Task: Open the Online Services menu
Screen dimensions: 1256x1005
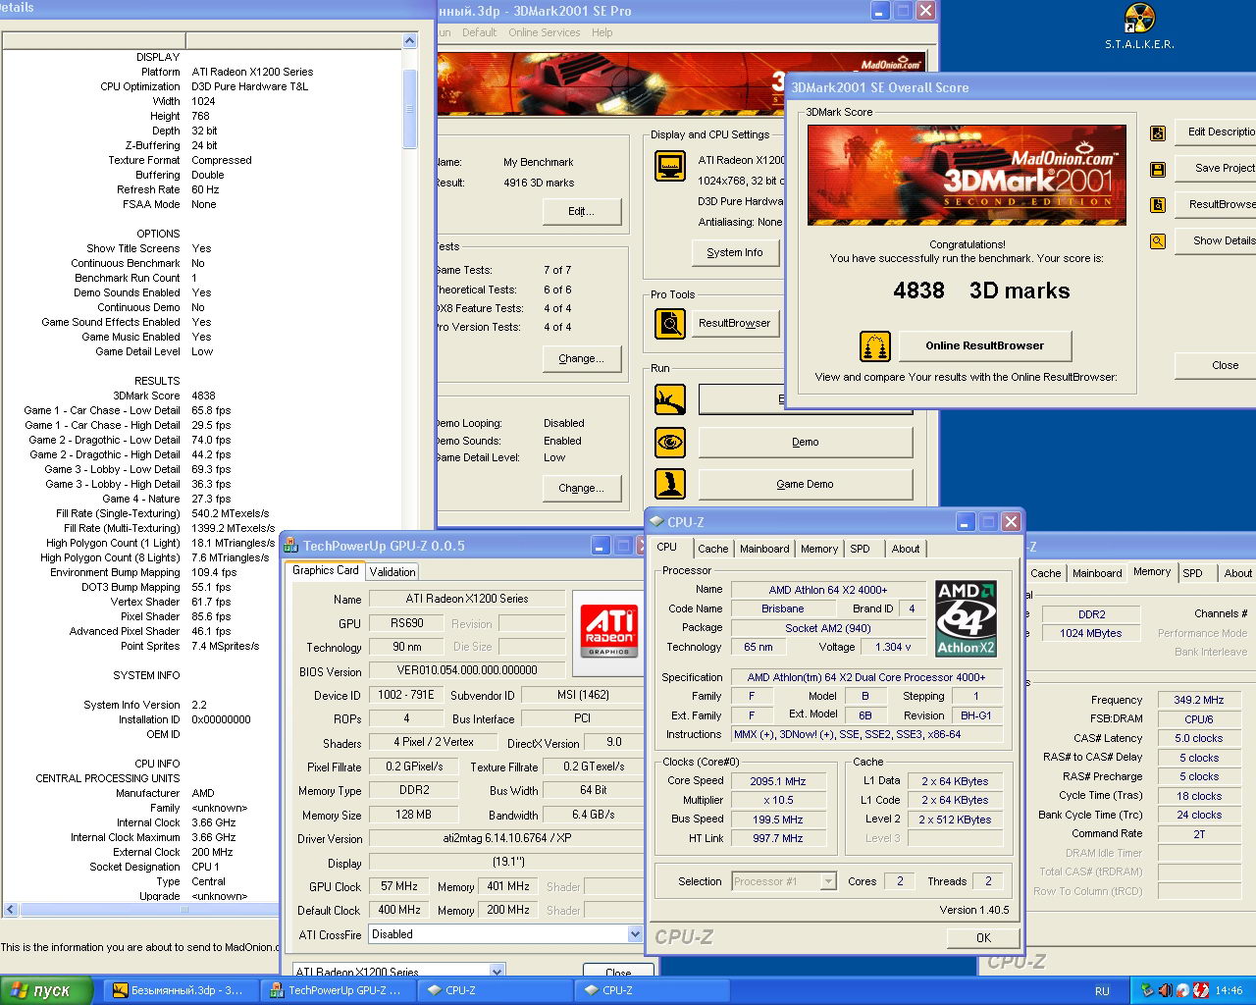Action: [x=545, y=32]
